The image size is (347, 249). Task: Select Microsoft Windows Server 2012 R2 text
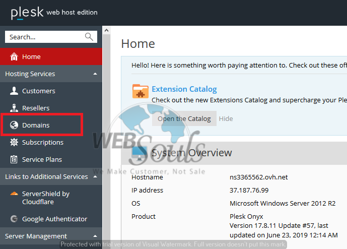point(283,203)
